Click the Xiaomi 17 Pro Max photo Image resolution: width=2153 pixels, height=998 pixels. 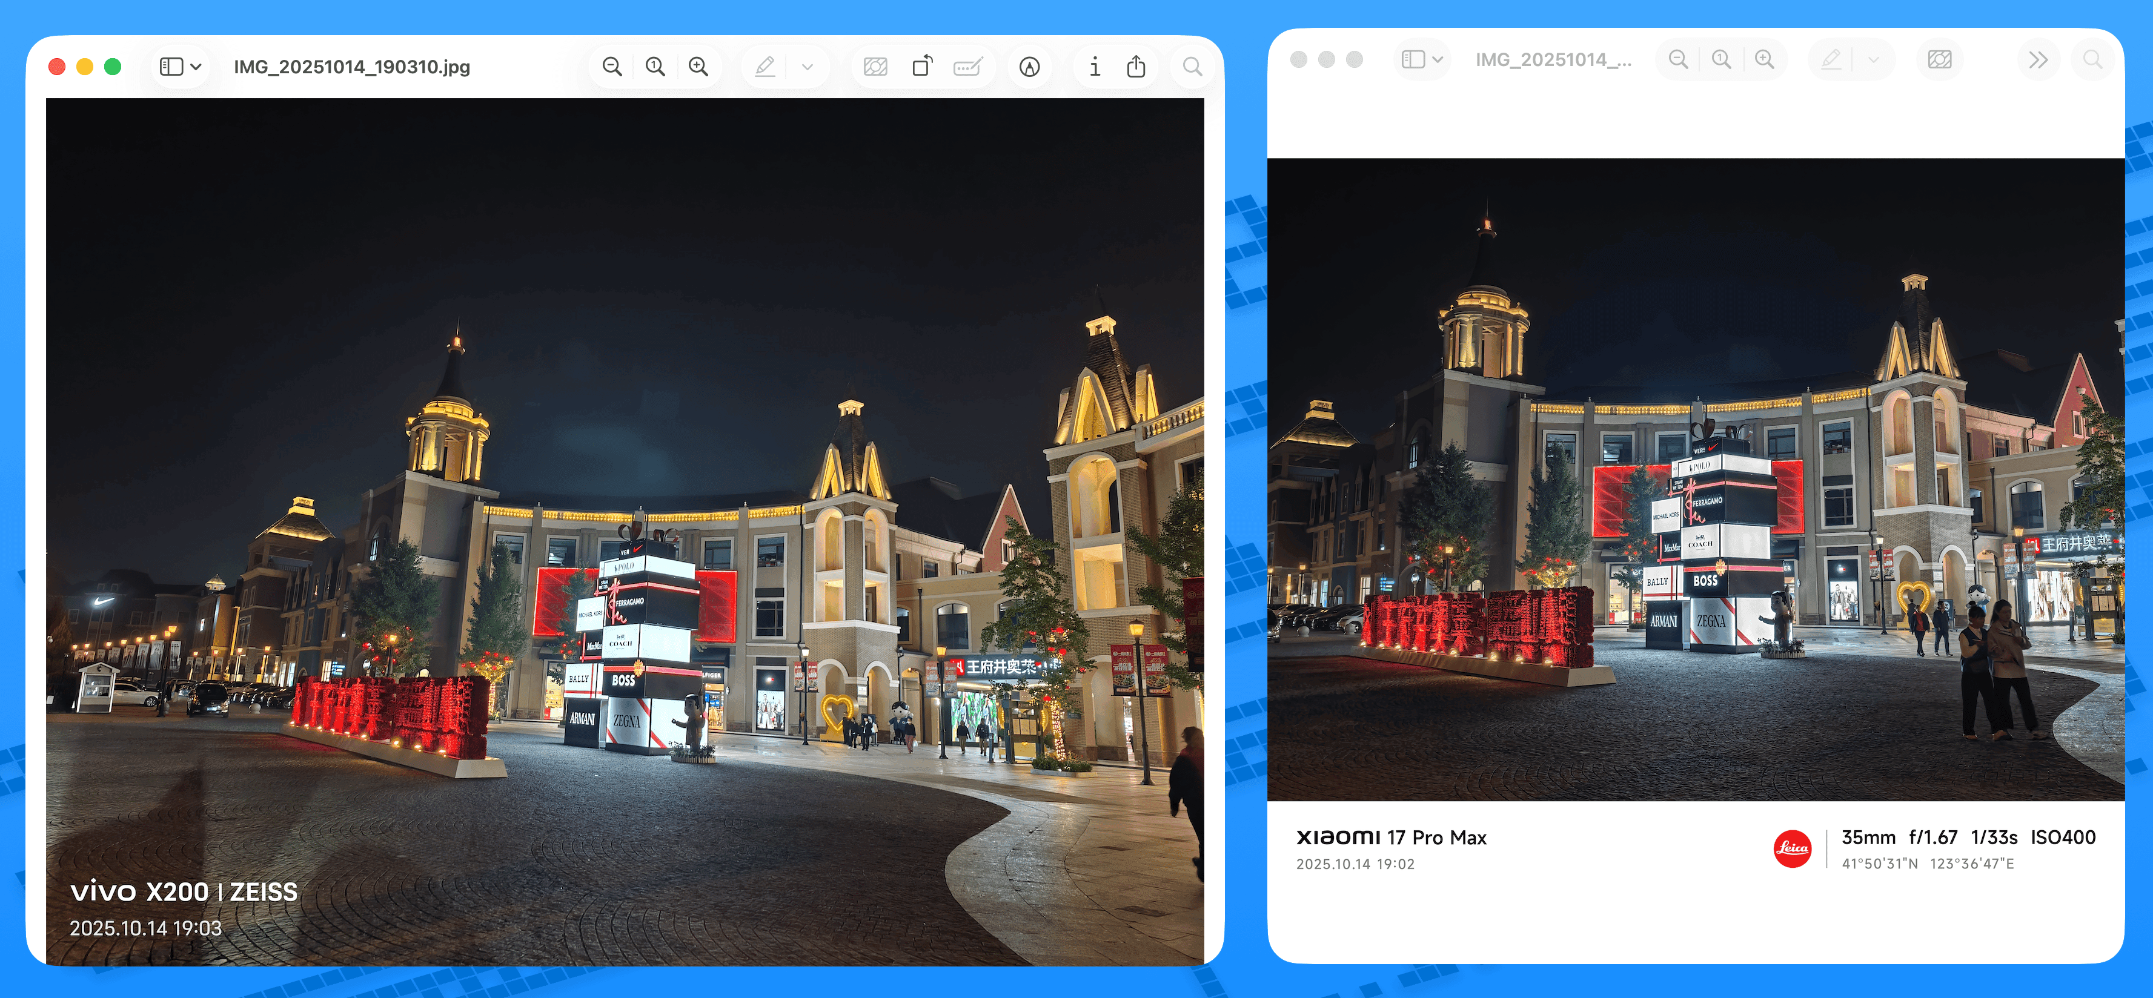point(1695,479)
